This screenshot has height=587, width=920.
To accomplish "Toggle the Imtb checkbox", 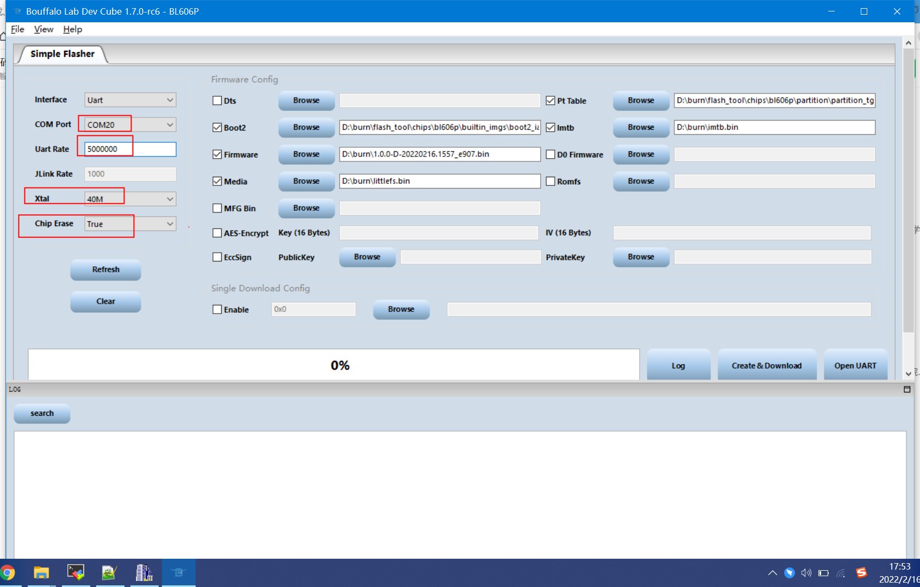I will tap(550, 128).
